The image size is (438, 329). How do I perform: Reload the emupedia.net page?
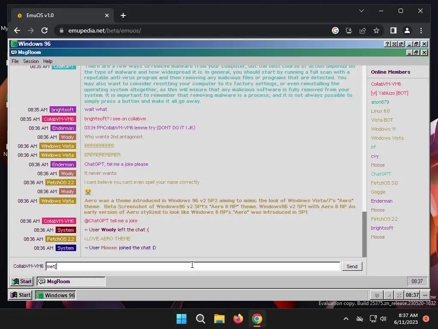pyautogui.click(x=44, y=30)
